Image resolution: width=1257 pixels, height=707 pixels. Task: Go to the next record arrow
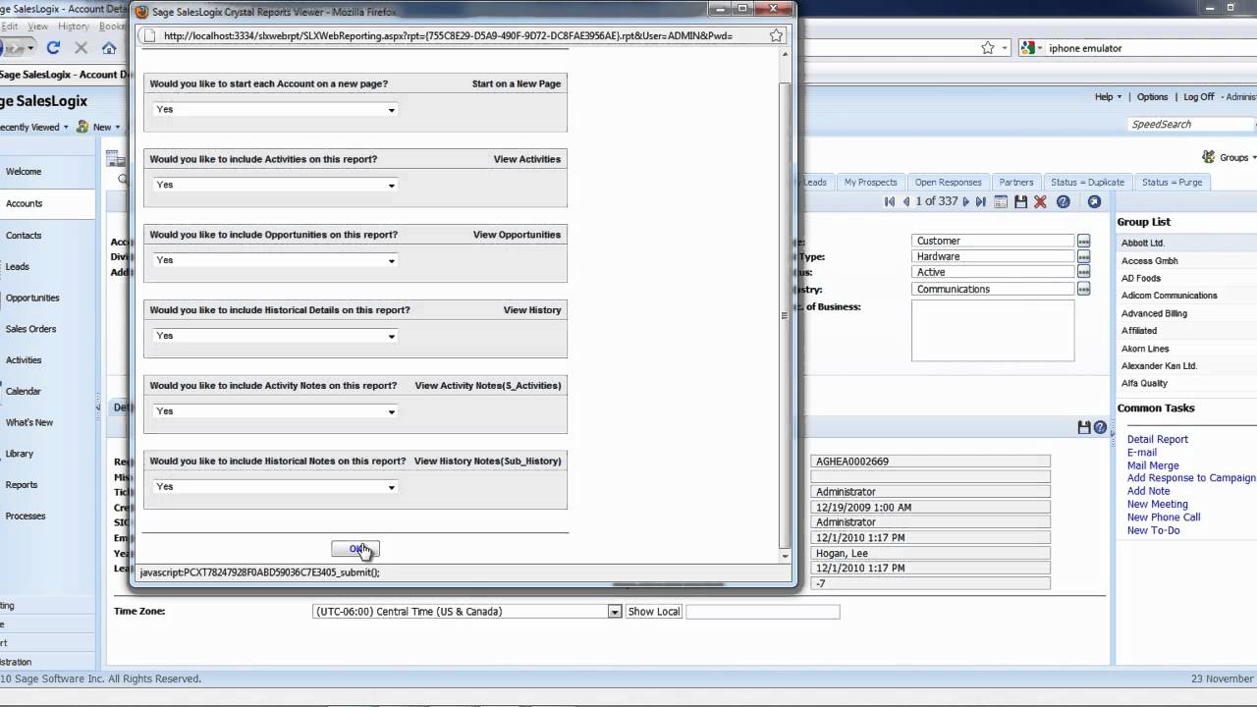[966, 201]
